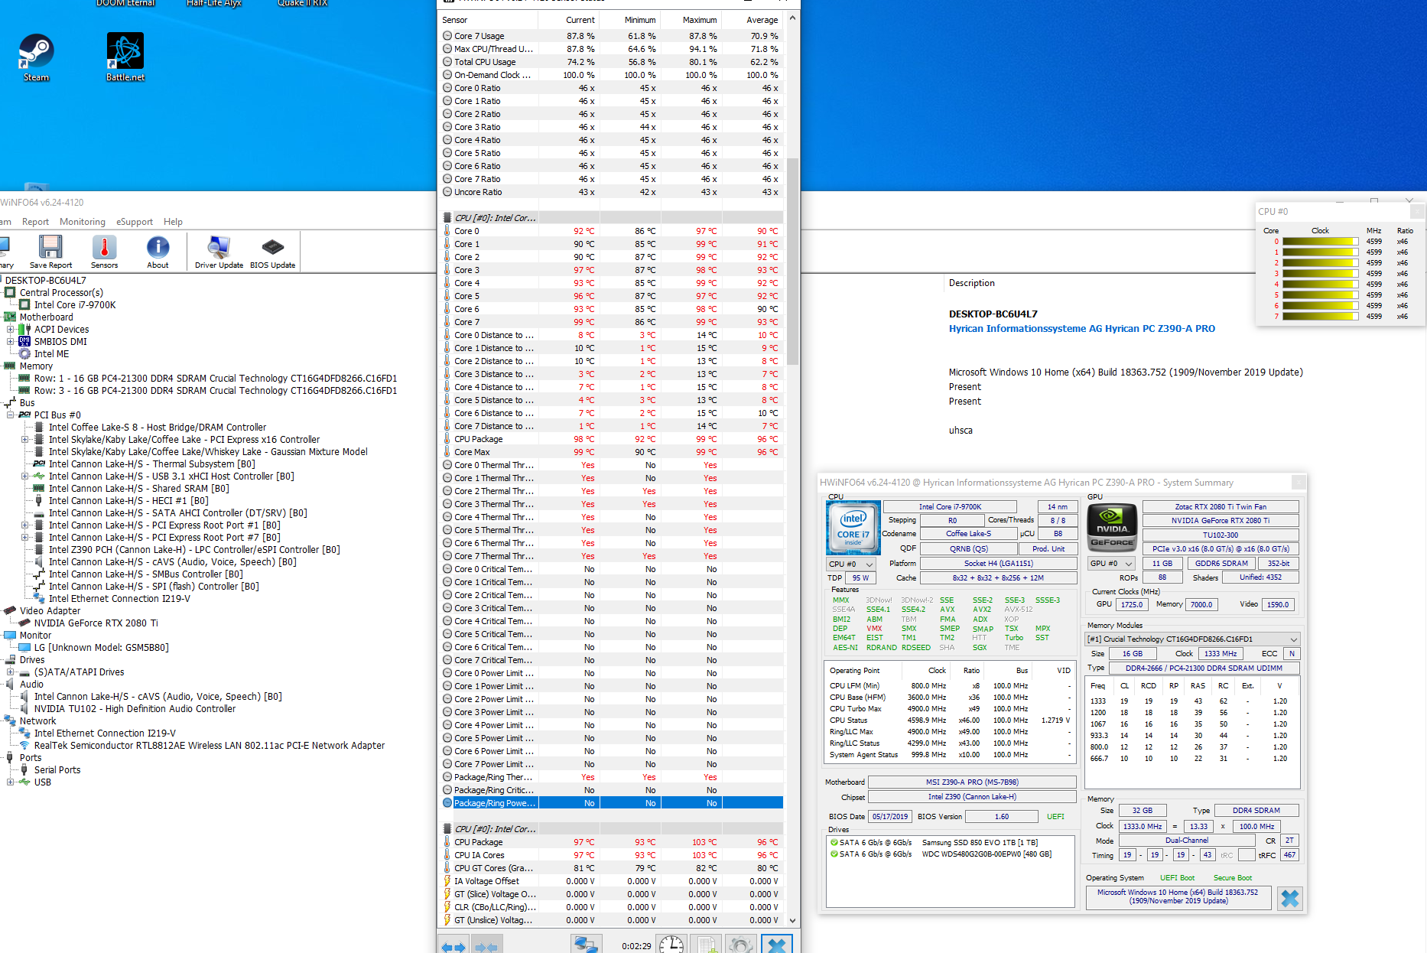
Task: Open the sensor settings gear icon
Action: click(x=741, y=945)
